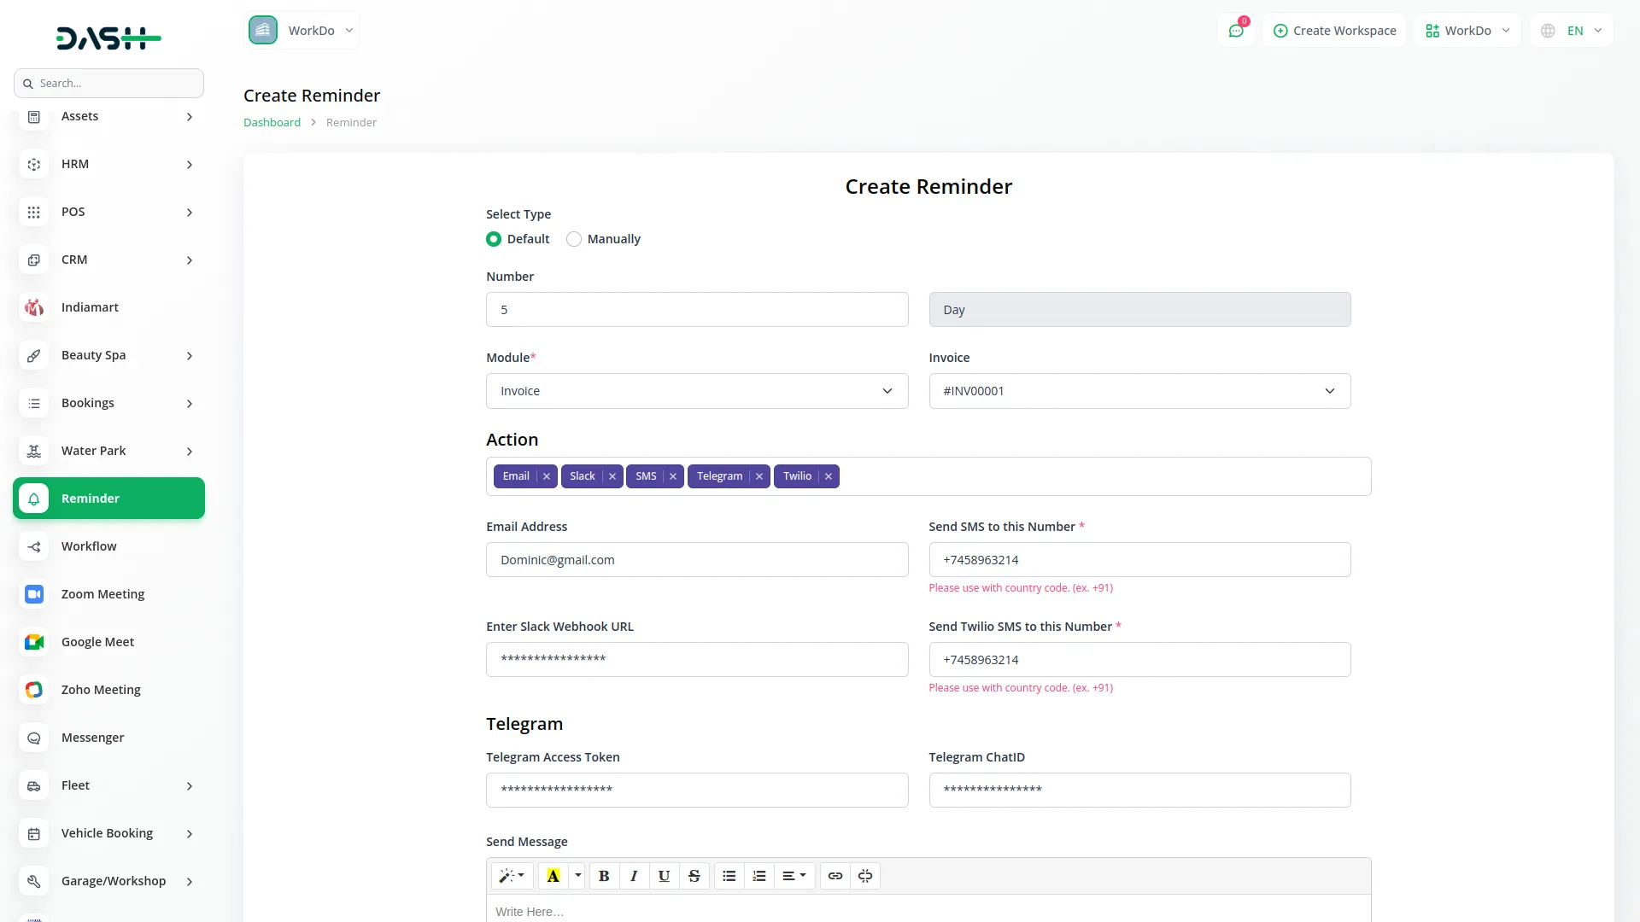Open the Workflow menu item
The width and height of the screenshot is (1640, 922).
point(89,546)
